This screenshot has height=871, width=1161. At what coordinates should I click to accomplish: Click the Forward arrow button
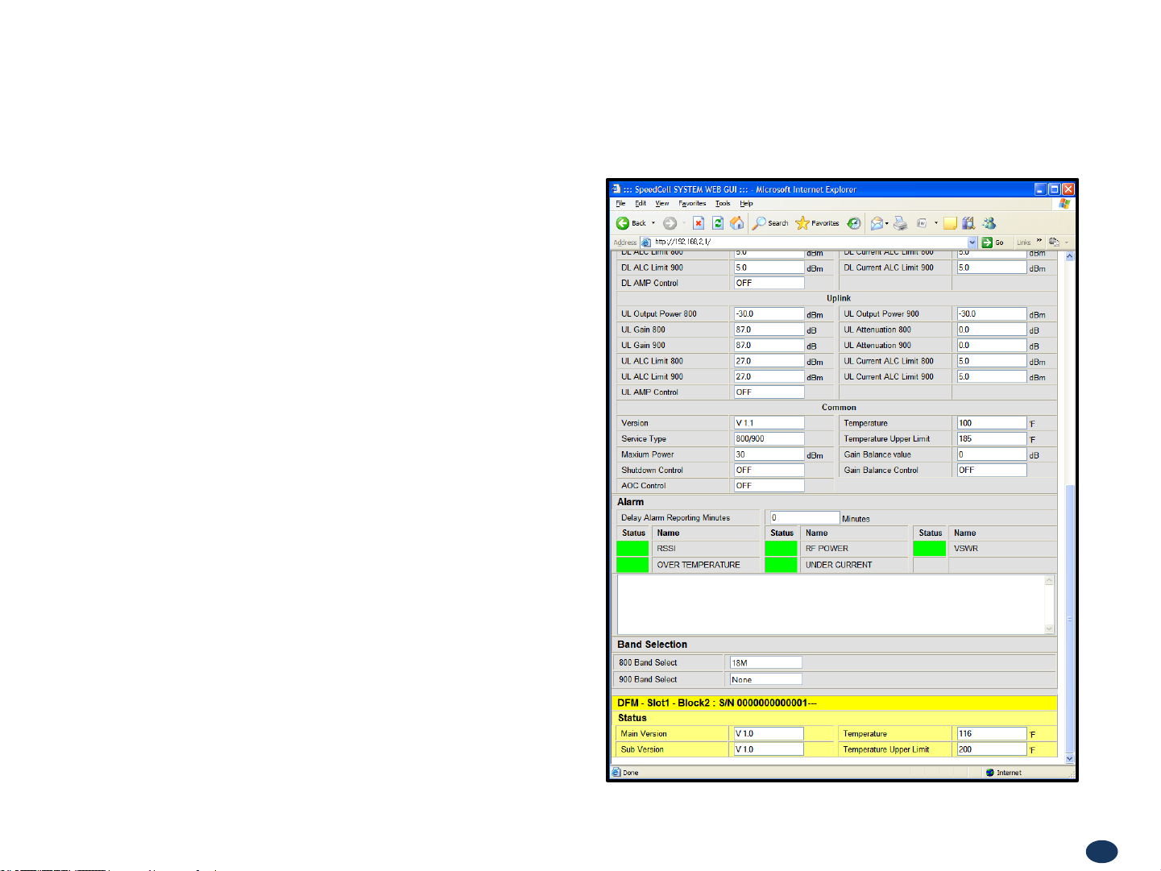[x=670, y=223]
